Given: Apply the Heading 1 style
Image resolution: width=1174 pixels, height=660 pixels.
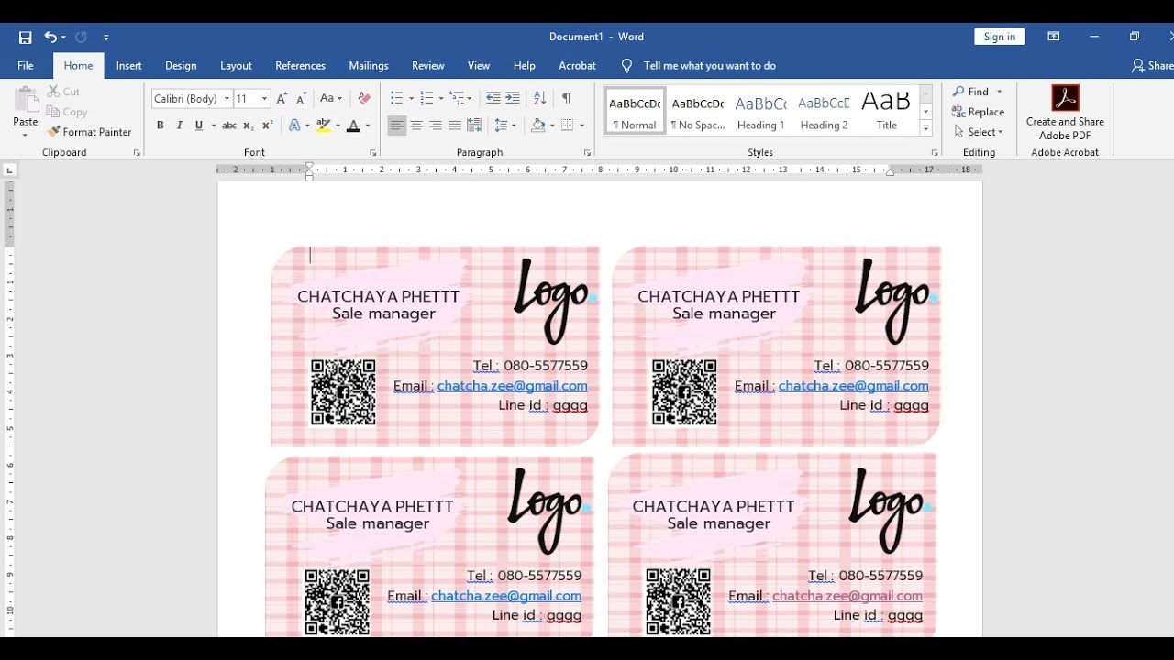Looking at the screenshot, I should pyautogui.click(x=760, y=112).
